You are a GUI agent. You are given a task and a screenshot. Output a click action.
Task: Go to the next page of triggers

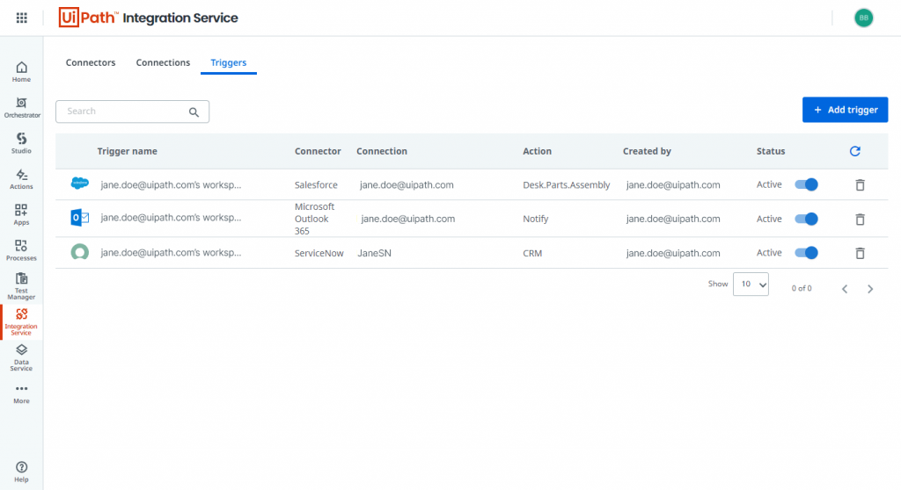click(x=870, y=289)
